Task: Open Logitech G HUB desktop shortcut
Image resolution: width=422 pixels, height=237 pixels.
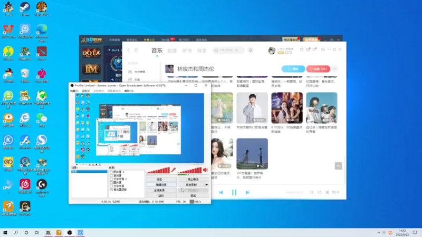Action: pyautogui.click(x=42, y=188)
